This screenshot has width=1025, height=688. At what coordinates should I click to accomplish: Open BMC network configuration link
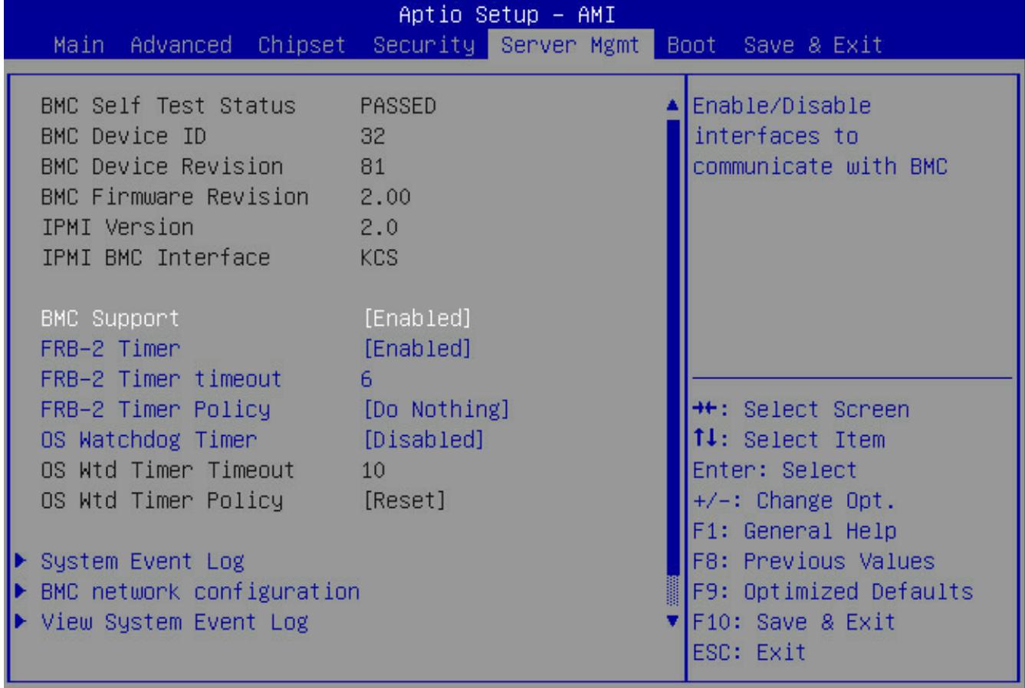pos(200,591)
